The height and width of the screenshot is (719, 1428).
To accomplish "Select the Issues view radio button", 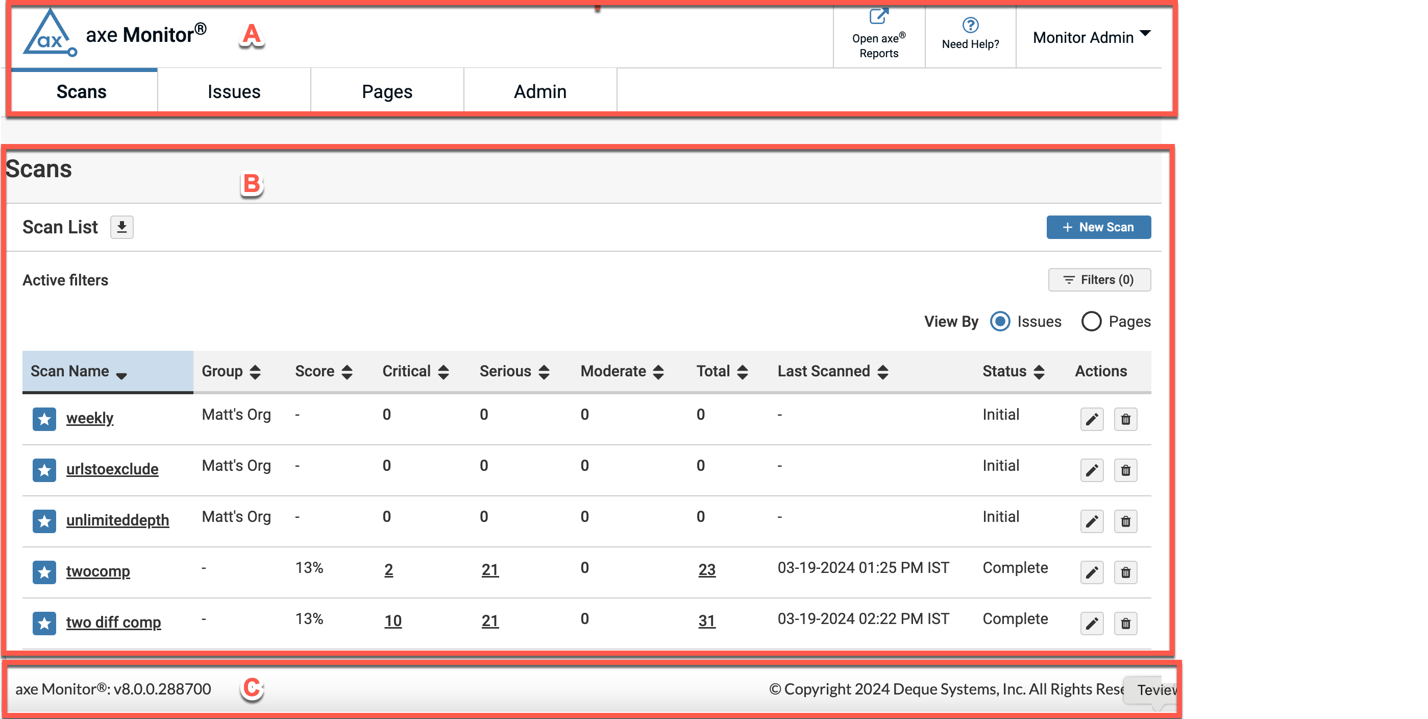I will [x=1000, y=322].
